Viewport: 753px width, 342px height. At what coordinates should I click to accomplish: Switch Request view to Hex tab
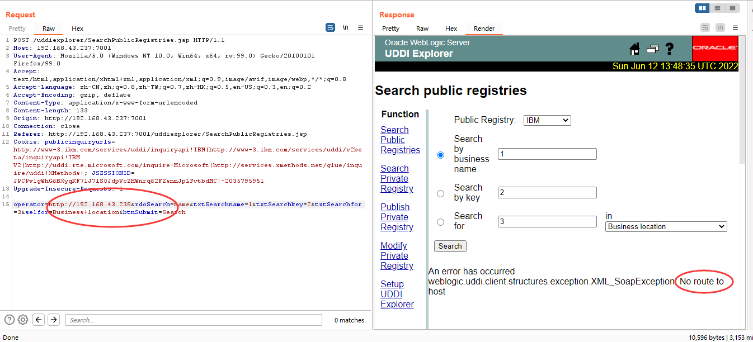[78, 28]
